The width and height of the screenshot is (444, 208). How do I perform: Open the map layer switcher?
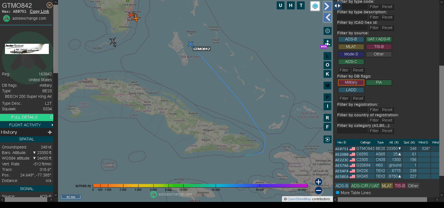pos(315,6)
